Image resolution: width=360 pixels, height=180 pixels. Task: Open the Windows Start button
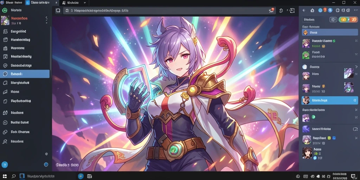pos(5,176)
